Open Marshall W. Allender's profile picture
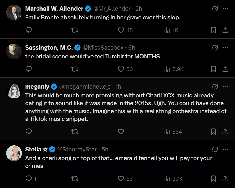This screenshot has height=188, width=235. [x=14, y=13]
